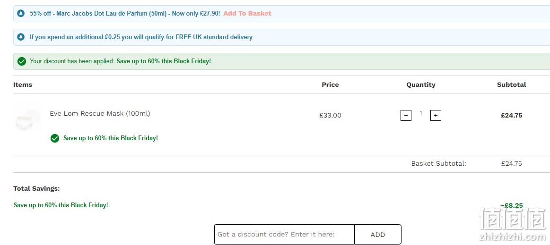Viewport: 550px width, 245px height.
Task: Click the quantity value 1
Action: point(421,113)
